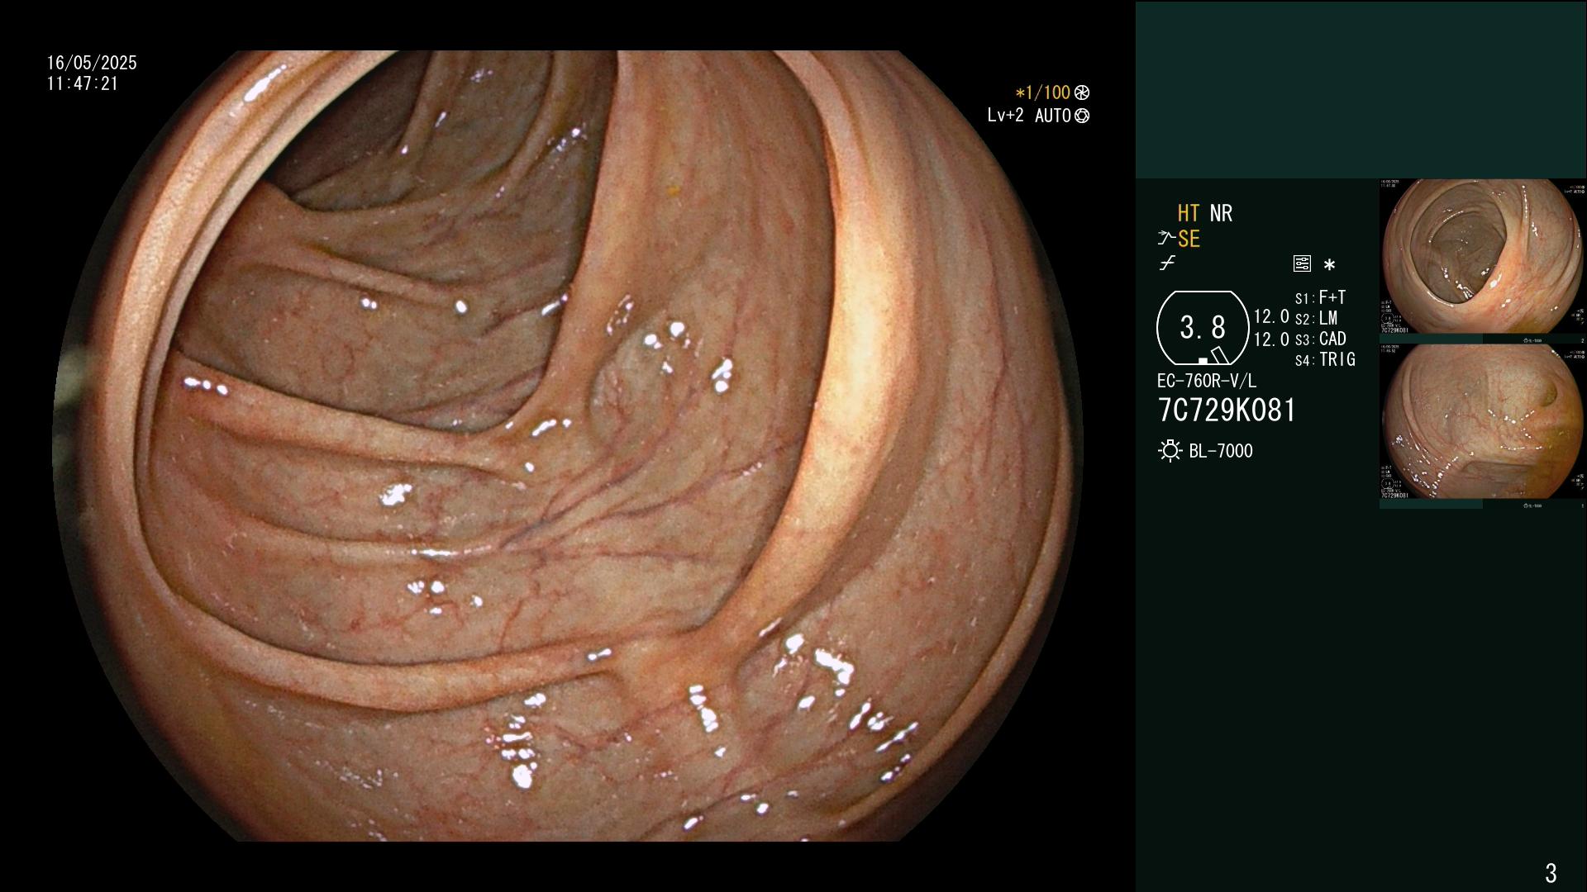The height and width of the screenshot is (892, 1587).
Task: Click the asterisk indicator beside sliders icon
Action: coord(1329,265)
